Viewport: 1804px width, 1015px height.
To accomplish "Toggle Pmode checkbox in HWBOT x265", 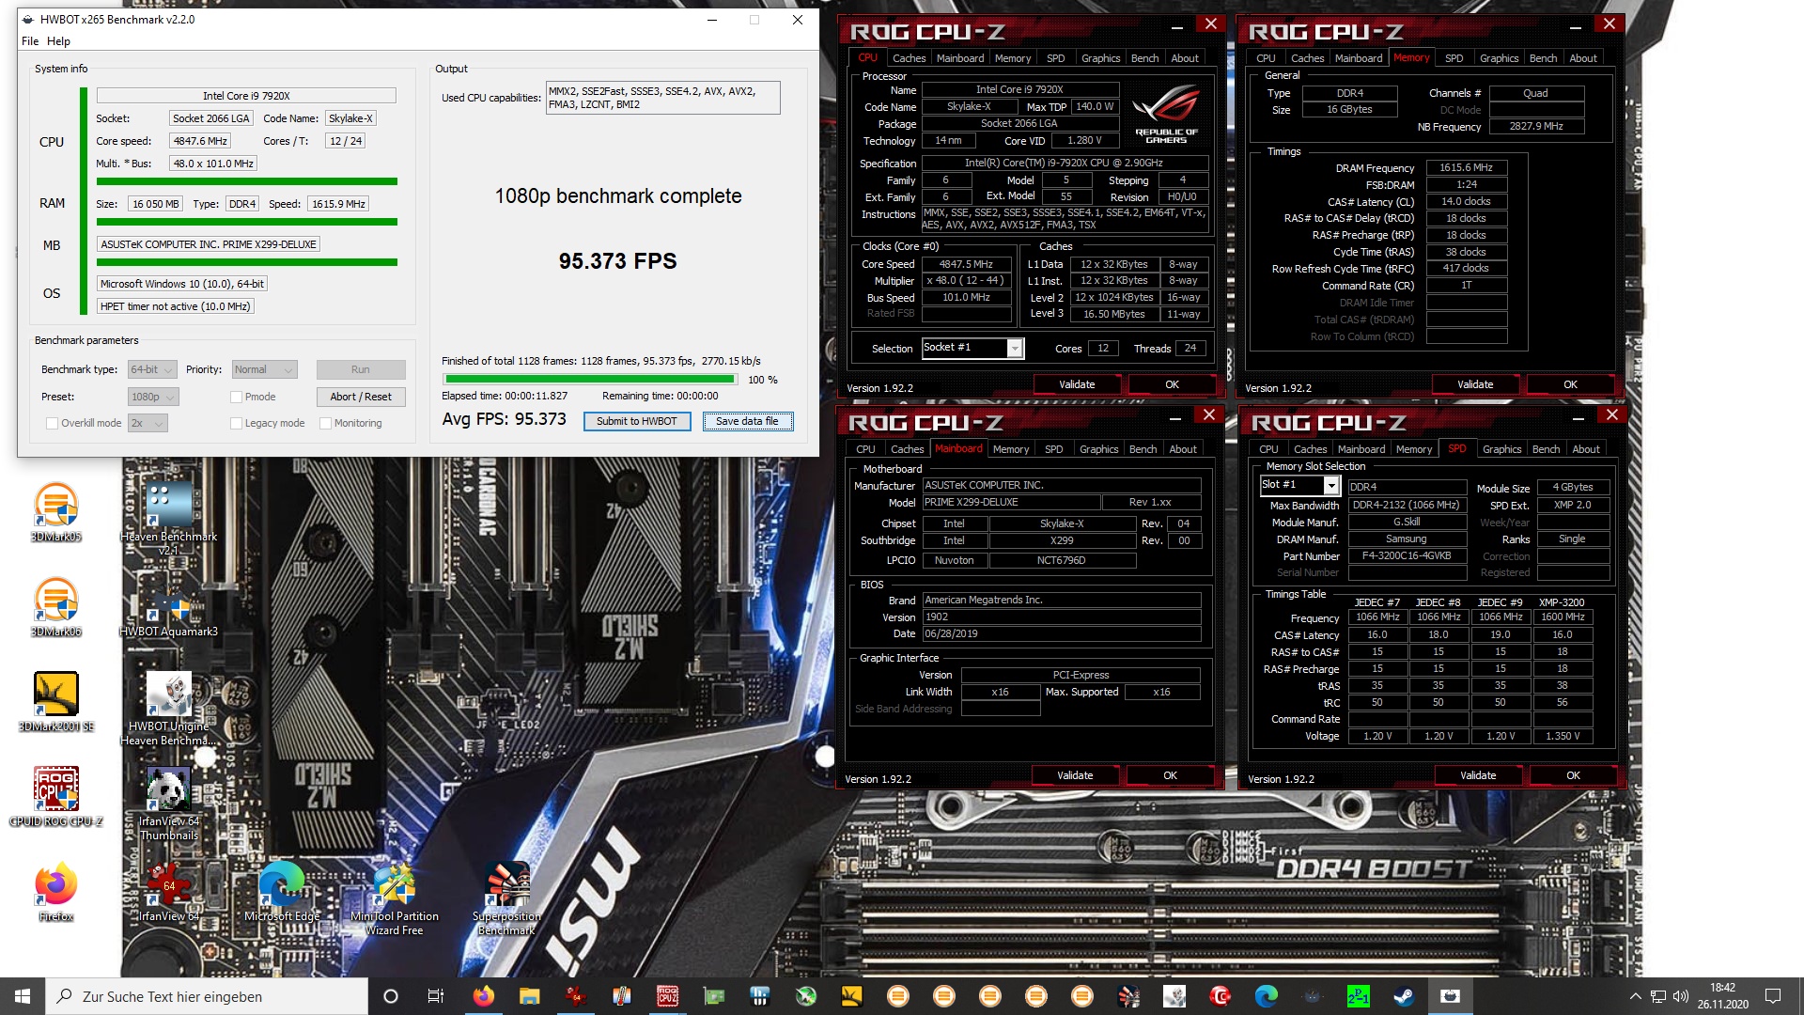I will pos(237,397).
